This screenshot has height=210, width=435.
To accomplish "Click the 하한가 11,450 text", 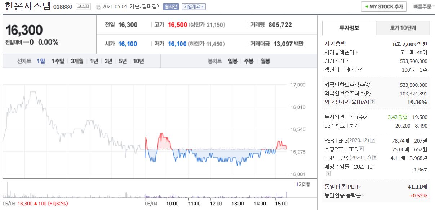I will (x=207, y=44).
